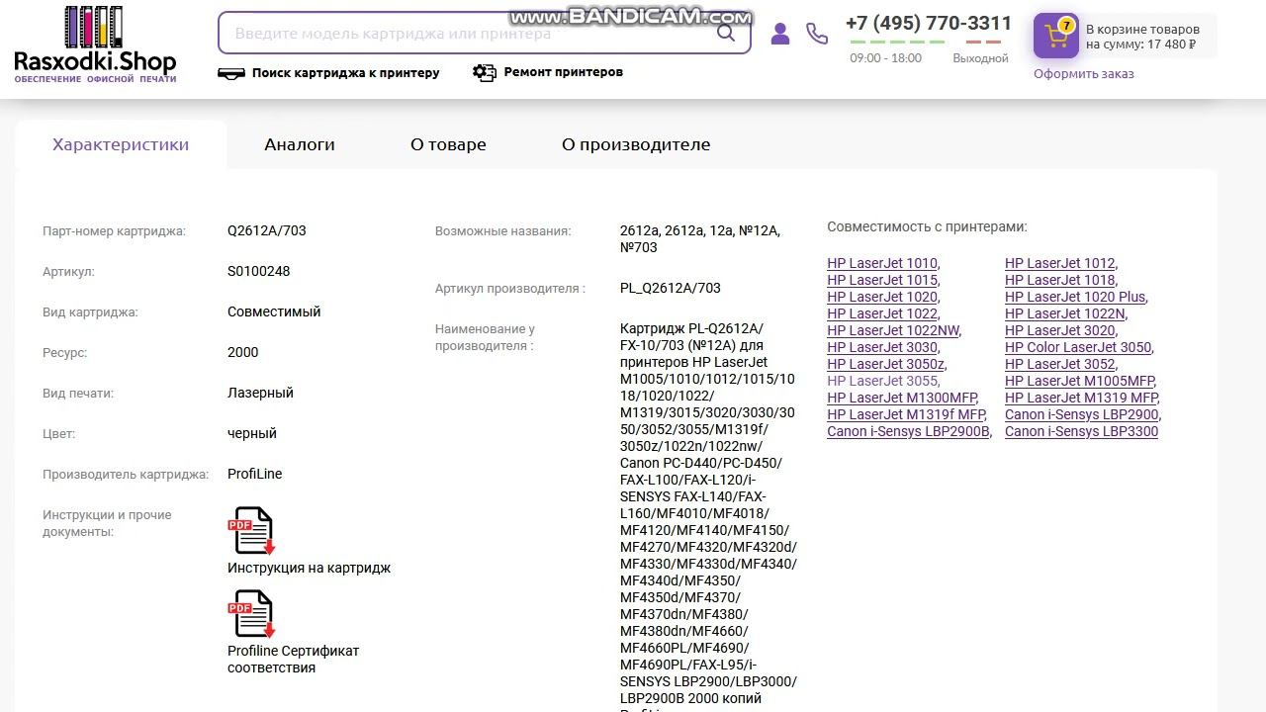
Task: Open HP LaserJet 3050z printer link
Action: pyautogui.click(x=886, y=364)
